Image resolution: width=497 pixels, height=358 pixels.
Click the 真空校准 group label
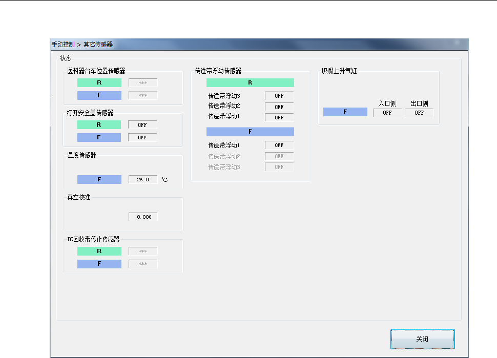click(x=78, y=197)
